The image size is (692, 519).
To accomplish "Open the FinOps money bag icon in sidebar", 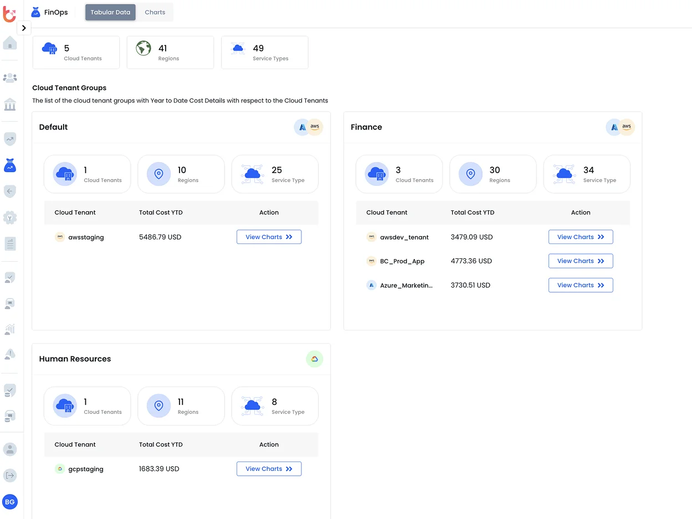I will pyautogui.click(x=10, y=165).
